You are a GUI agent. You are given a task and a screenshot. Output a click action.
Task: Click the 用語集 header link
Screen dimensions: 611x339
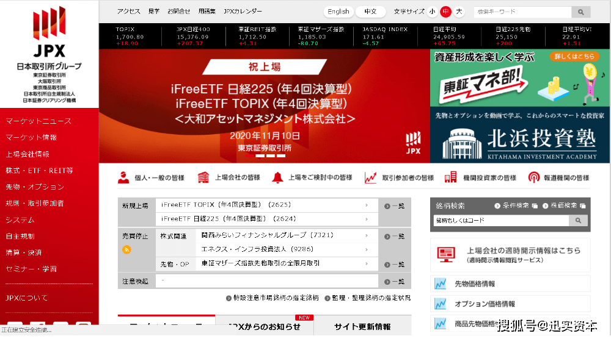point(207,11)
